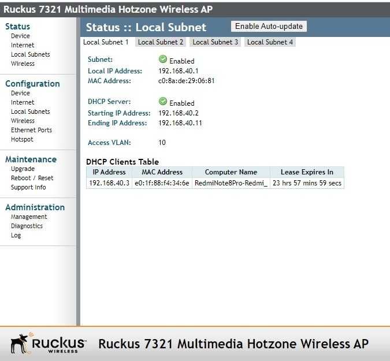Select the Access VLAN value 10
The height and width of the screenshot is (361, 390).
(x=162, y=143)
